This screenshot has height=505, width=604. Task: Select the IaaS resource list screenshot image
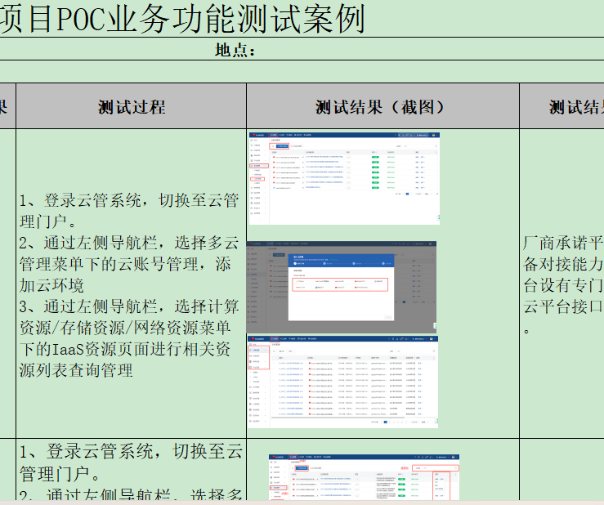(x=342, y=382)
